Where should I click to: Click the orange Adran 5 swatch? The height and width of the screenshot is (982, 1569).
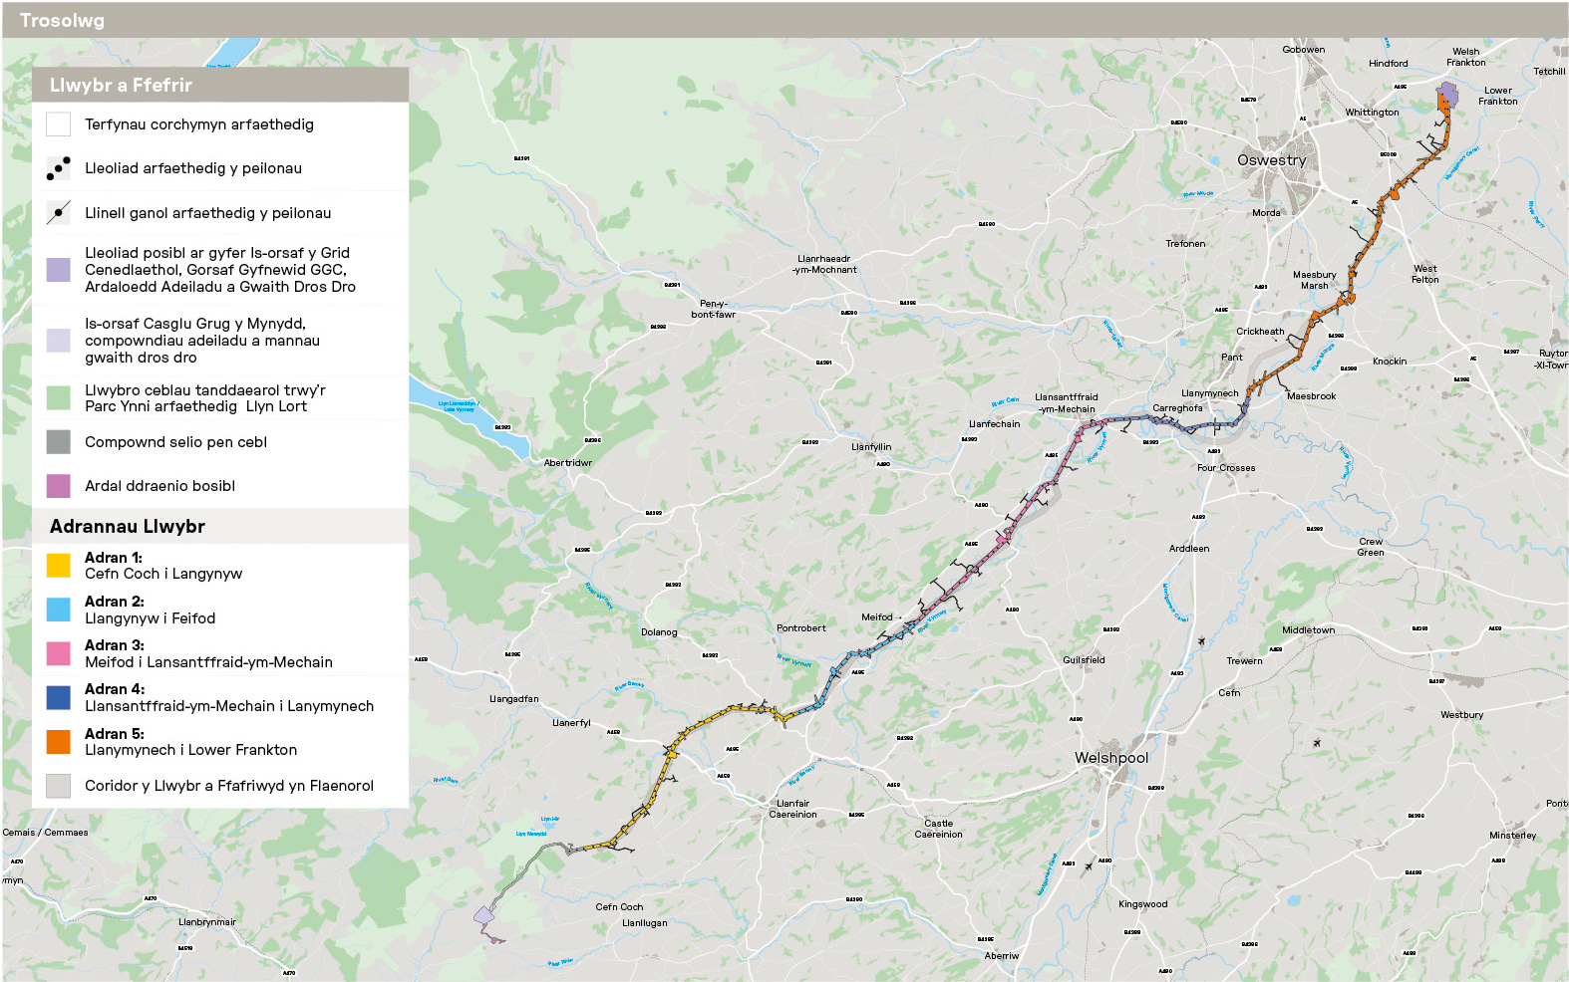(x=59, y=742)
